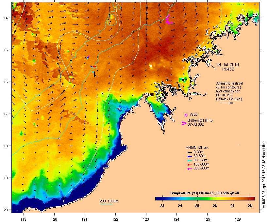Viewport: 268px width, 222px height.
Task: Select the date label 06-Jul-2013
Action: [x=227, y=65]
